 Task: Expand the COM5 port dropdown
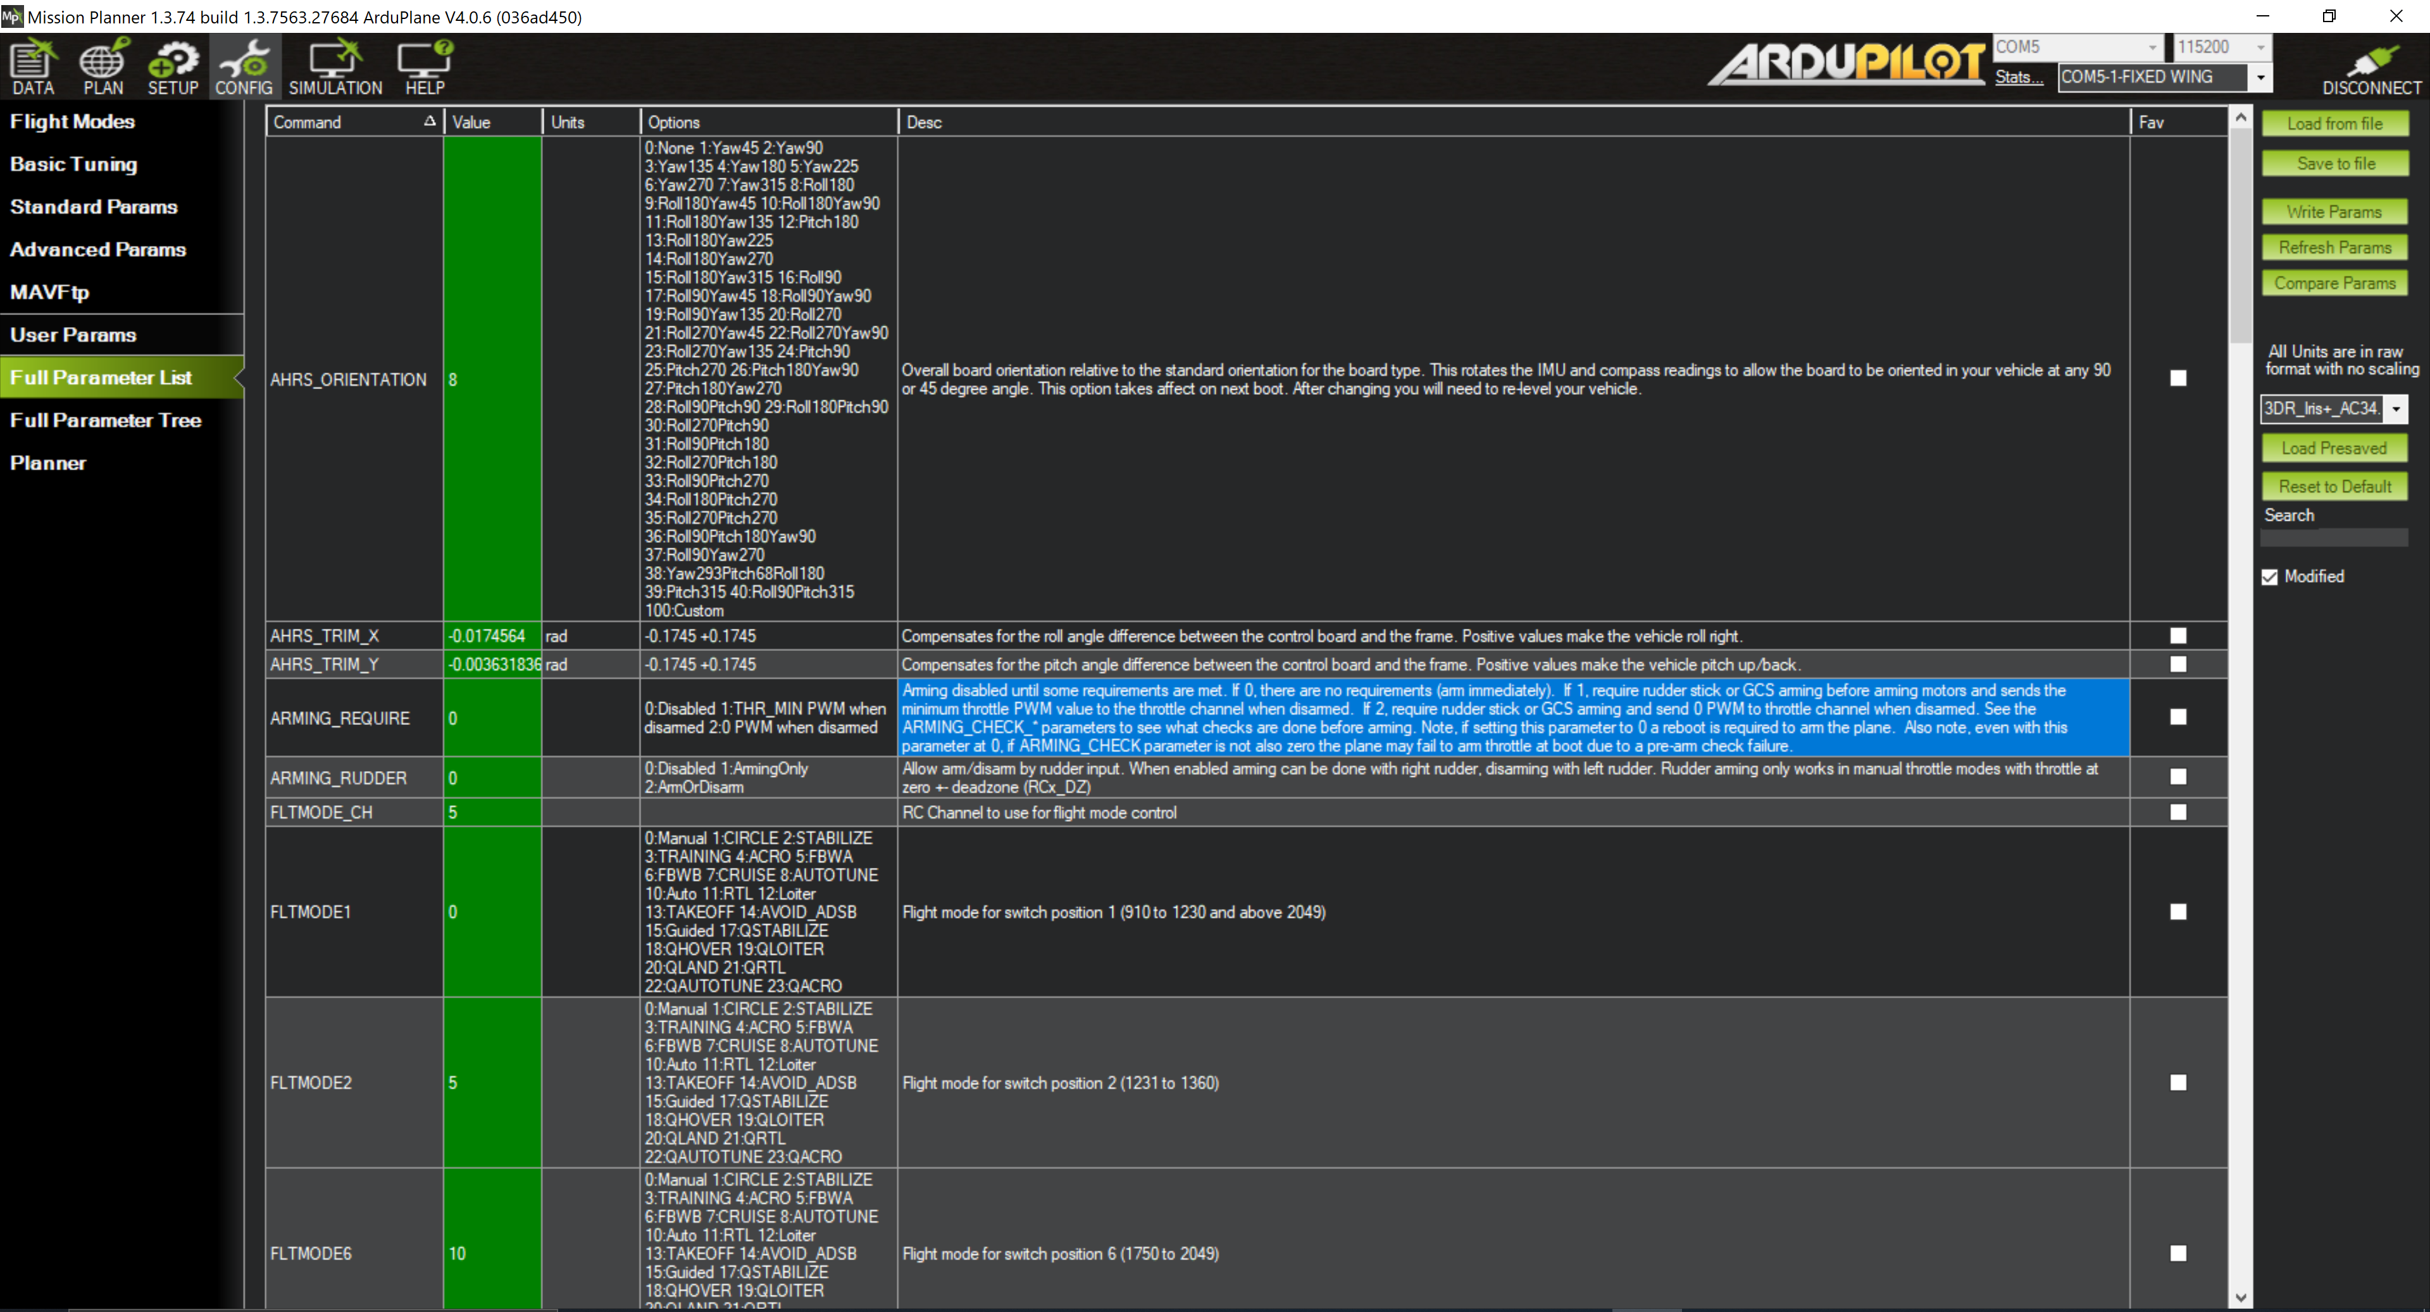click(x=2152, y=47)
